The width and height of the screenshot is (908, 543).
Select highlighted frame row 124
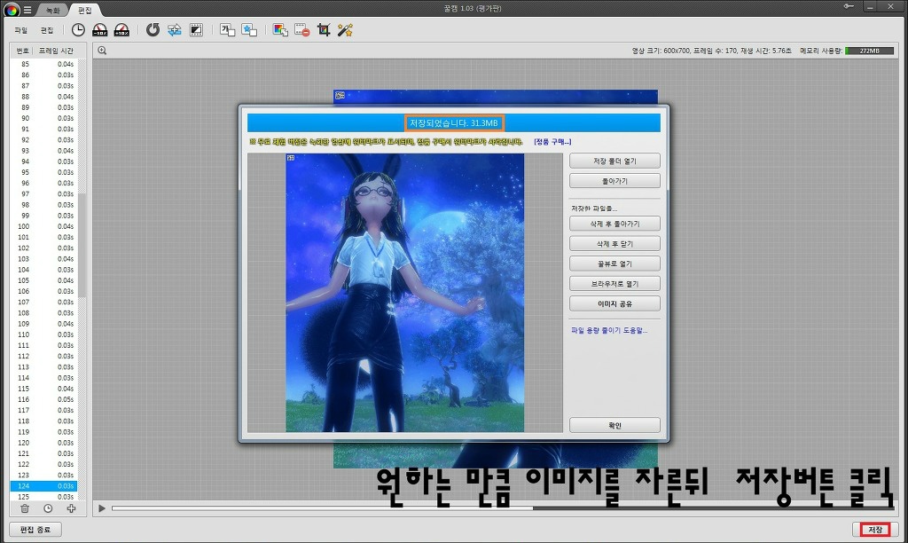(x=43, y=485)
